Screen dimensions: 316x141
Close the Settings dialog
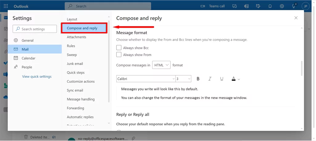click(x=296, y=18)
